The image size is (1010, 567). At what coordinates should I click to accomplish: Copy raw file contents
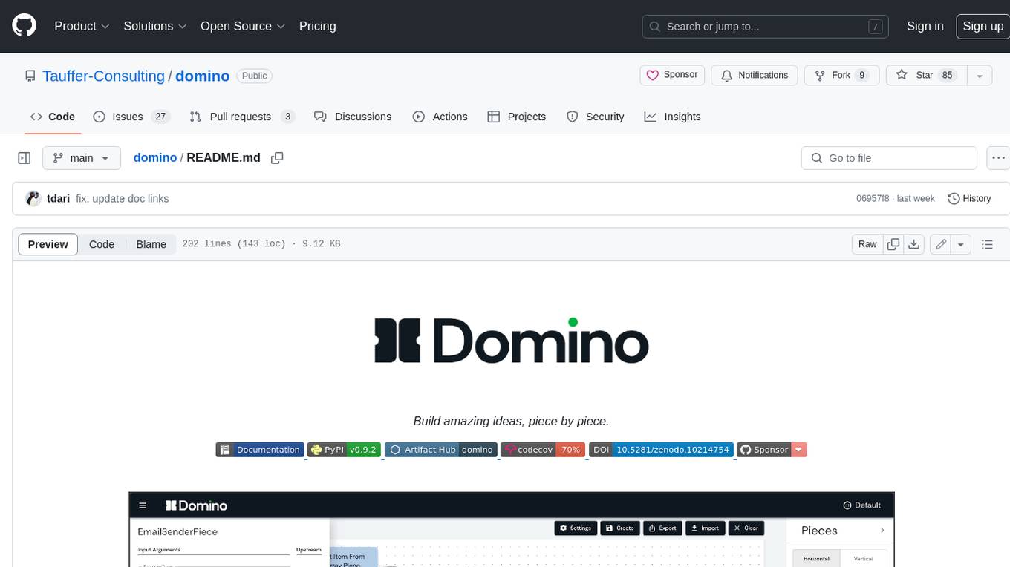click(x=893, y=244)
